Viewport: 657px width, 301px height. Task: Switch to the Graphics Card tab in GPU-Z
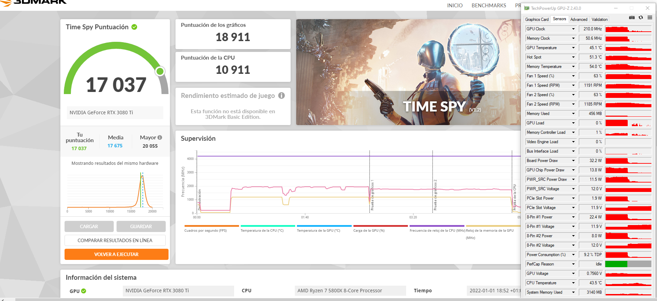(537, 20)
